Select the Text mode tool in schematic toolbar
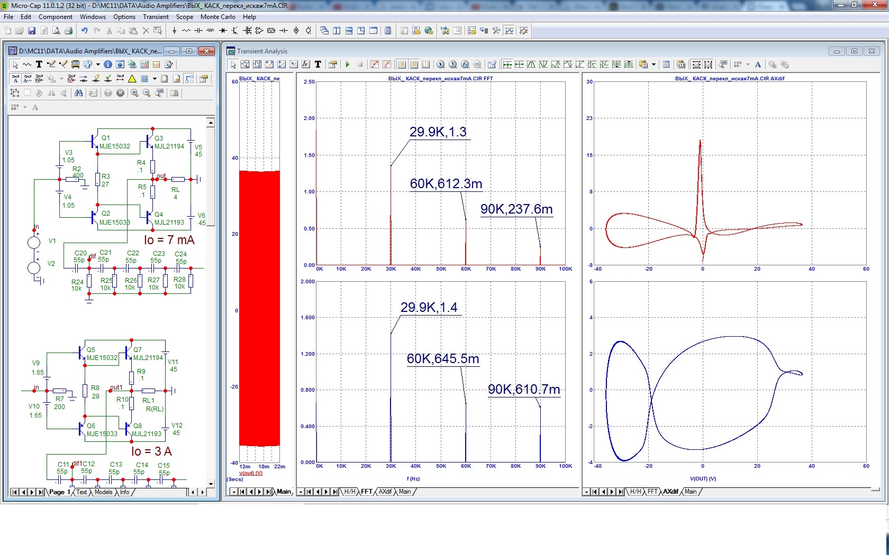The image size is (889, 555). (39, 64)
